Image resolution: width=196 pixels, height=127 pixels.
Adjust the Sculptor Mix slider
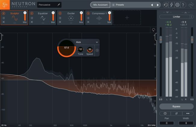pos(25,16)
